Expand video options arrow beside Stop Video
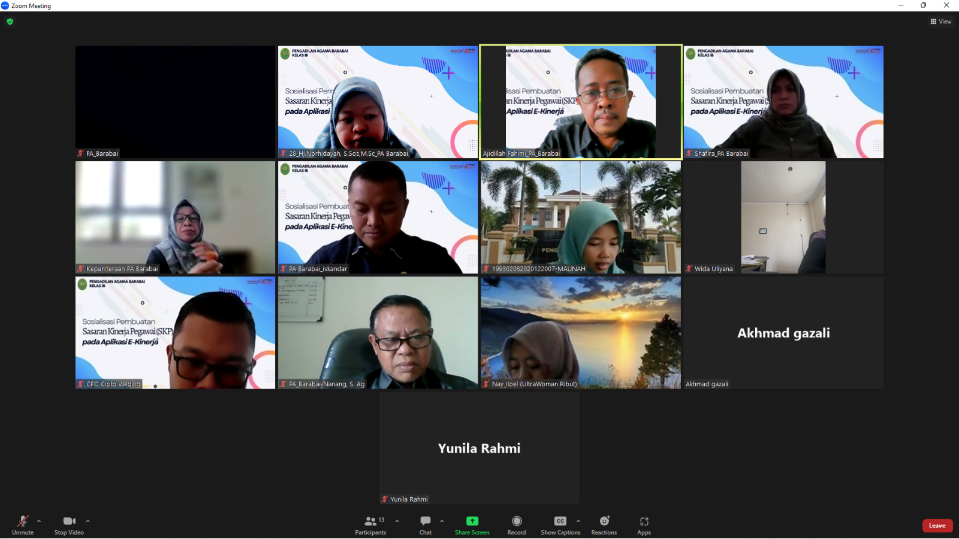959x539 pixels. click(x=88, y=521)
